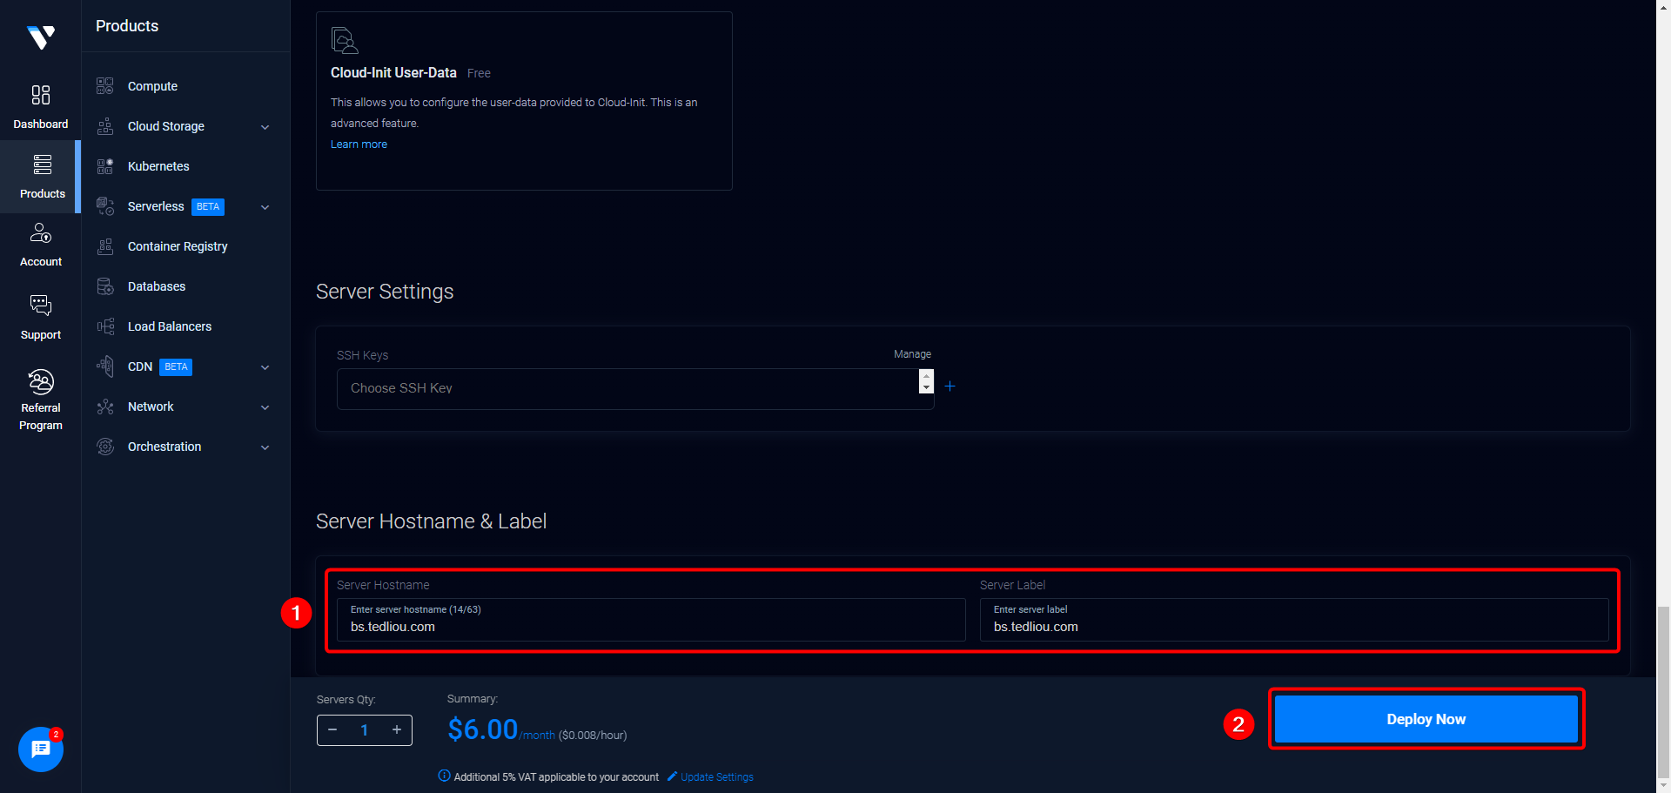The image size is (1671, 793).
Task: Open the Dashboard icon in sidebar
Action: pos(41,95)
